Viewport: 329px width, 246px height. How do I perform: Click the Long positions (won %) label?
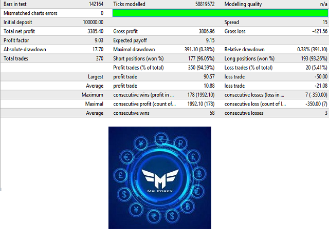(249, 58)
